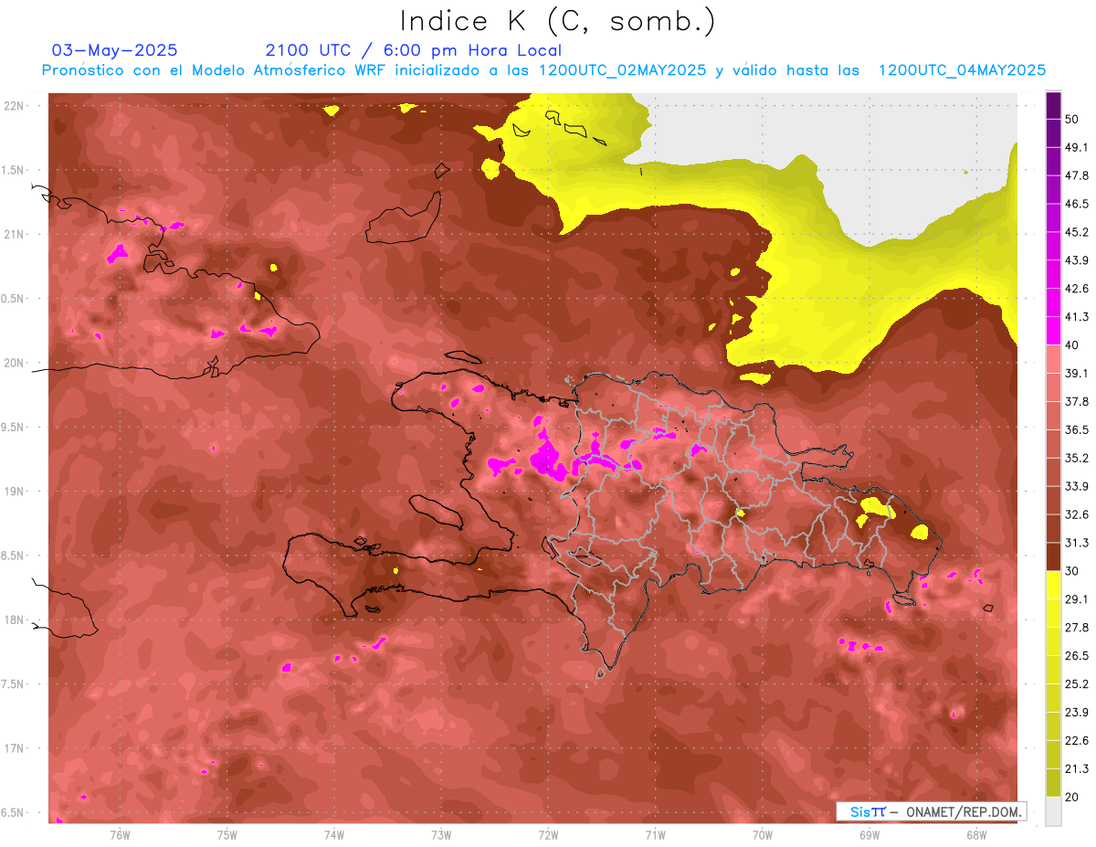The width and height of the screenshot is (1096, 847).
Task: Click the colorbar value "30"
Action: coord(1073,571)
